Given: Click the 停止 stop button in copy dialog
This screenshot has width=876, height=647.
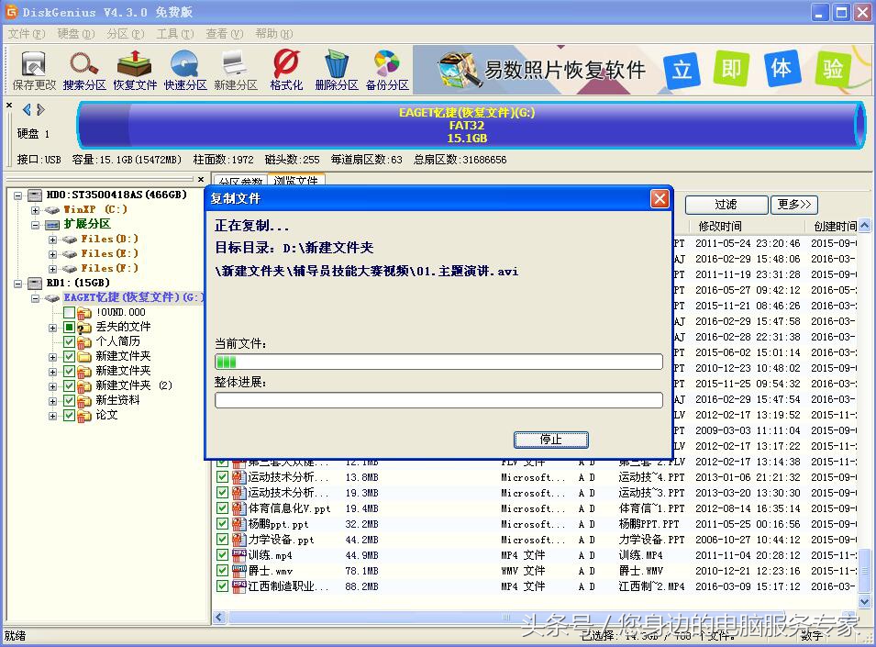Looking at the screenshot, I should (551, 440).
